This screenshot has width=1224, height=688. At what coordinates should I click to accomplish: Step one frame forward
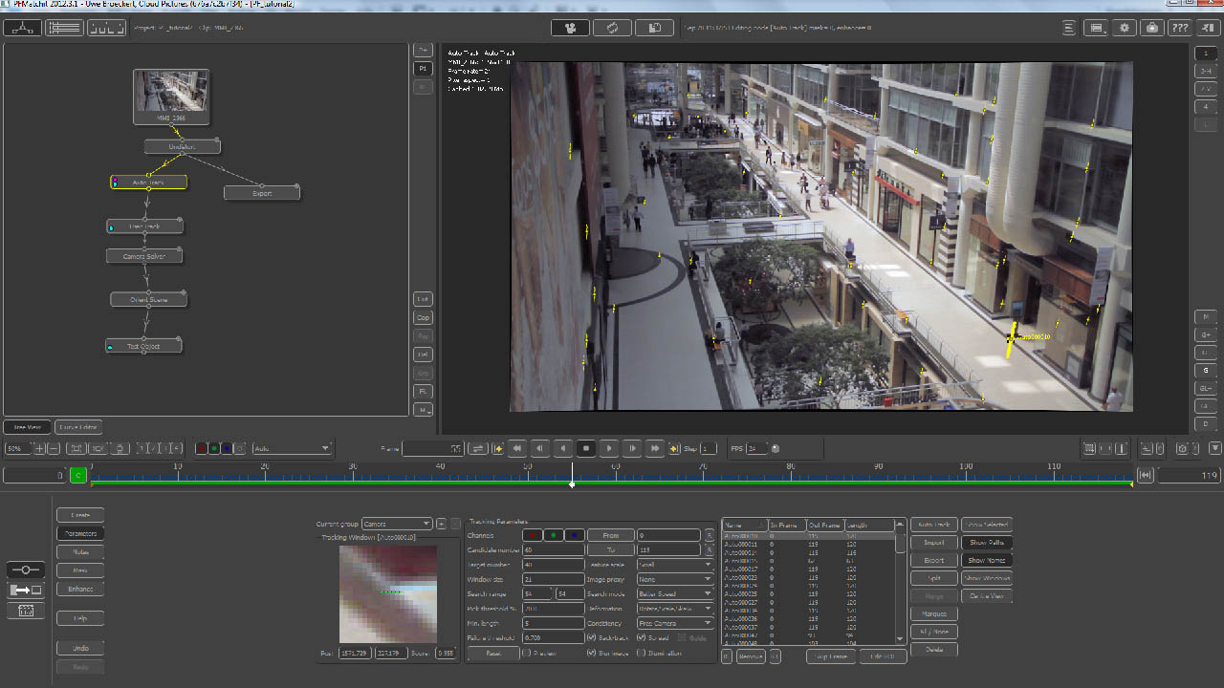632,448
